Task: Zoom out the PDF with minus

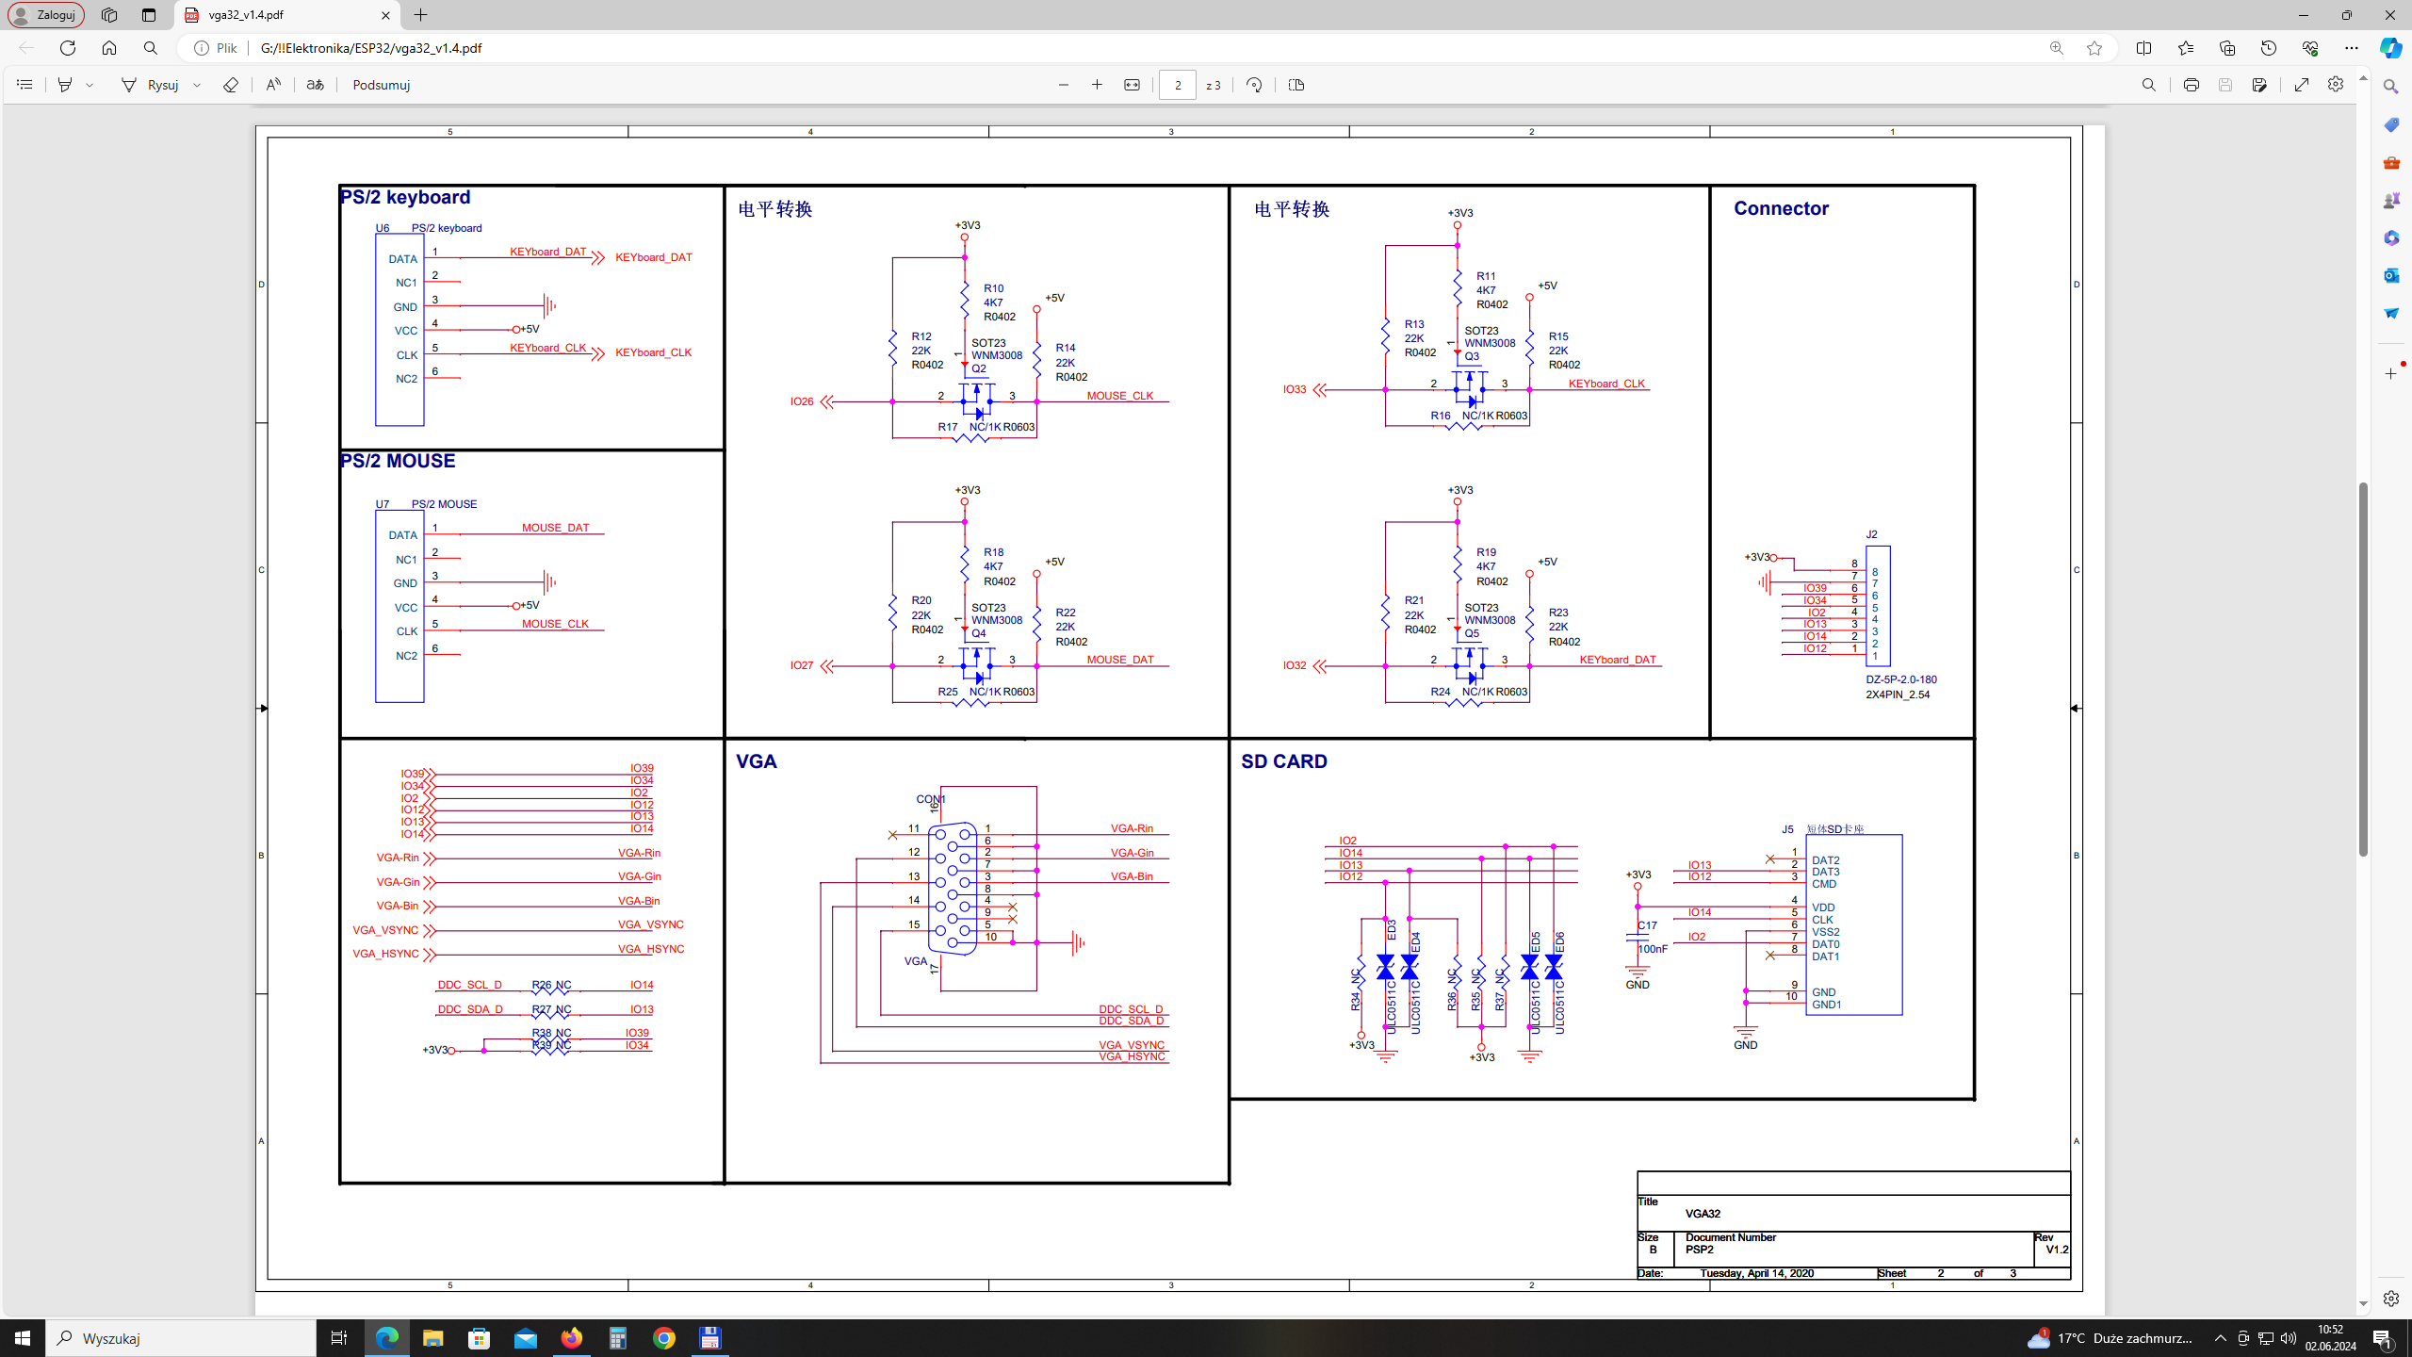Action: [1064, 85]
